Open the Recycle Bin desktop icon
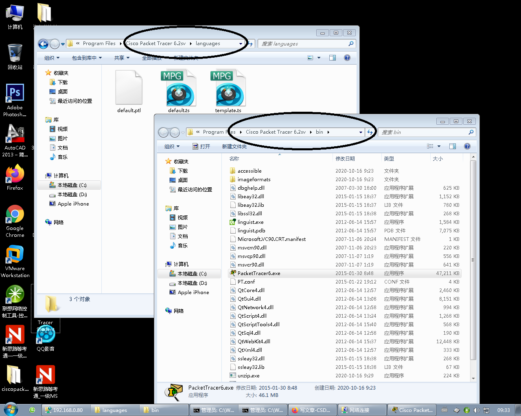Screen dimensions: 521x416 tap(15, 56)
